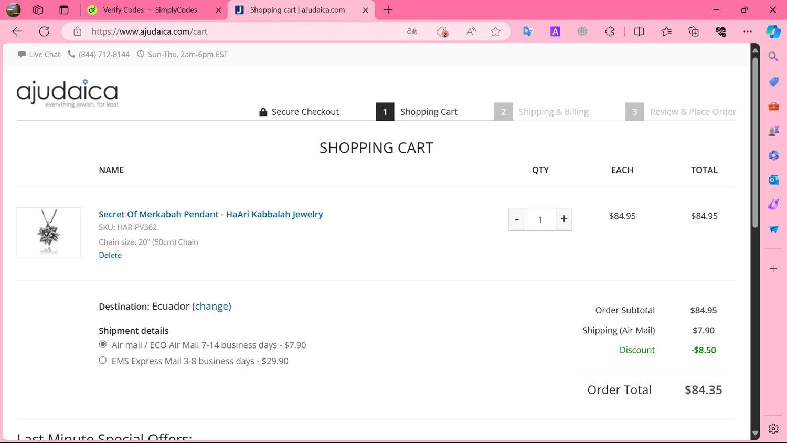Open Live Chat support
787x443 pixels.
point(39,55)
